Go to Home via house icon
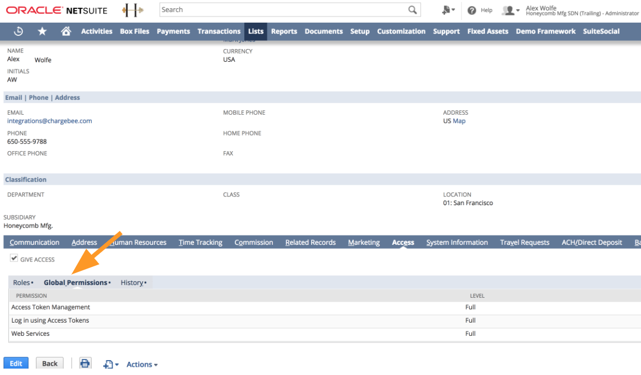 66,31
